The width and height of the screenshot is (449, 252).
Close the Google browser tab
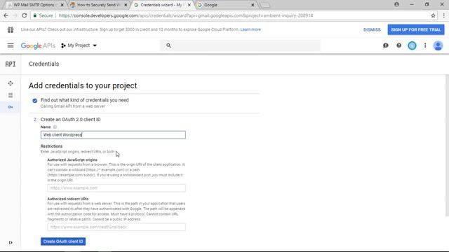pyautogui.click(x=253, y=5)
